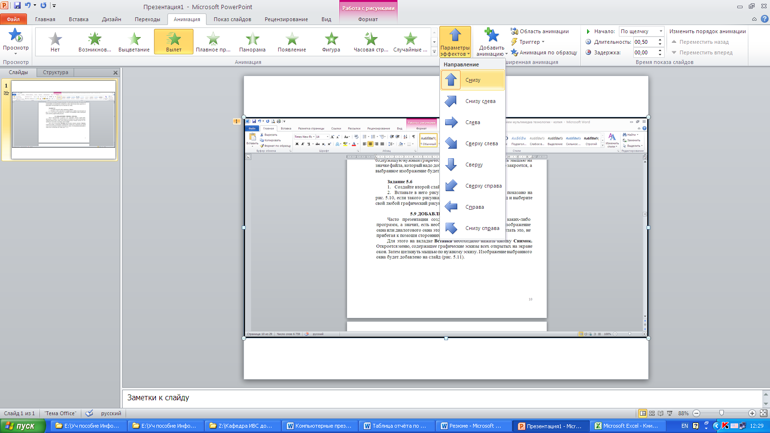Choose direction Сверху слева
Image resolution: width=770 pixels, height=433 pixels.
pos(473,143)
